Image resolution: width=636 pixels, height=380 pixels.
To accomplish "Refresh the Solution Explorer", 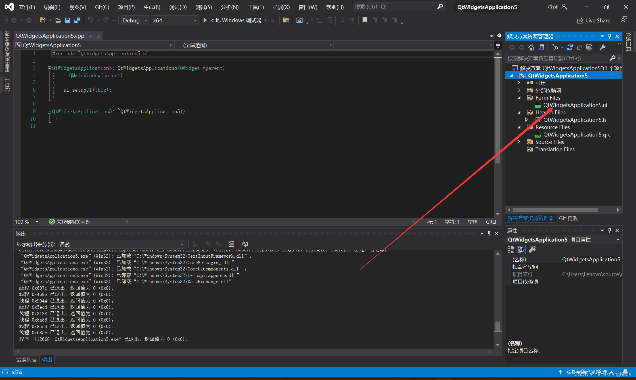I will (570, 47).
